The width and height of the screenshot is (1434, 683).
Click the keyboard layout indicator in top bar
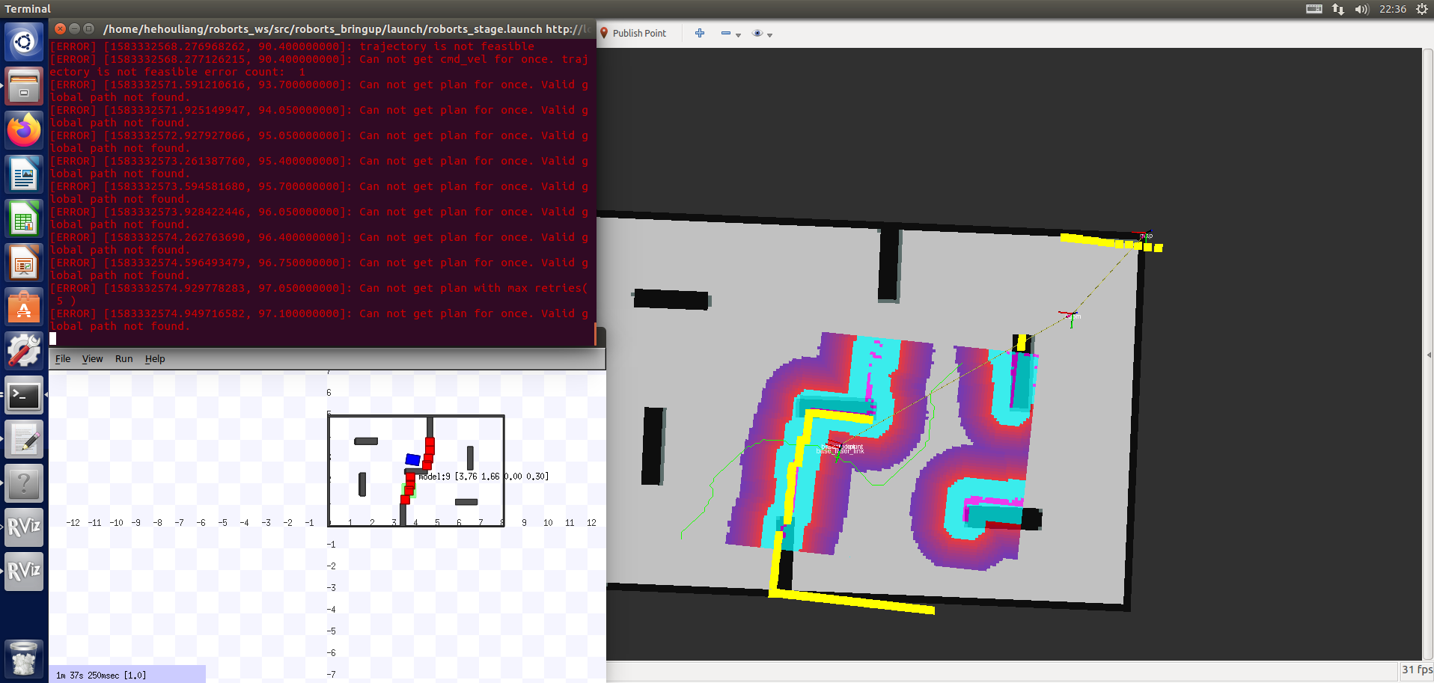pos(1314,9)
